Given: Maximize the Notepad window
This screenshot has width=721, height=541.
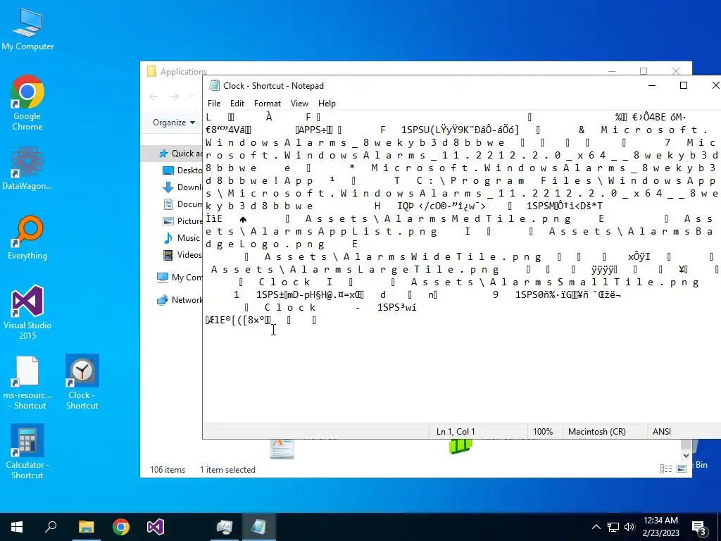Looking at the screenshot, I should (684, 85).
